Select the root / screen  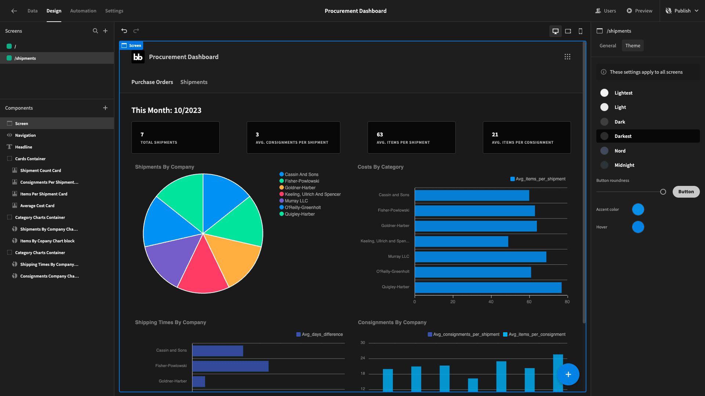click(x=57, y=46)
